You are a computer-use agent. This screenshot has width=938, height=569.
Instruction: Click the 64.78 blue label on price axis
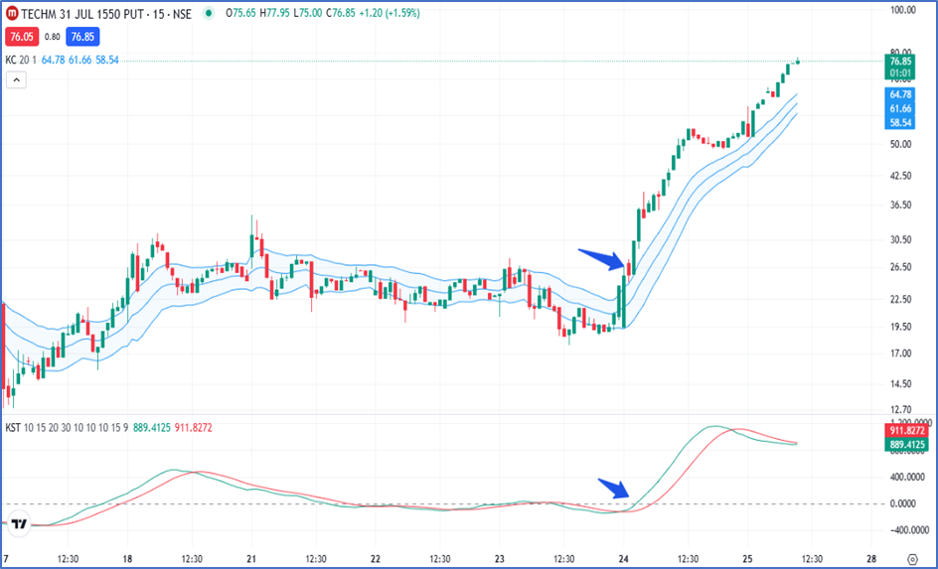(899, 94)
